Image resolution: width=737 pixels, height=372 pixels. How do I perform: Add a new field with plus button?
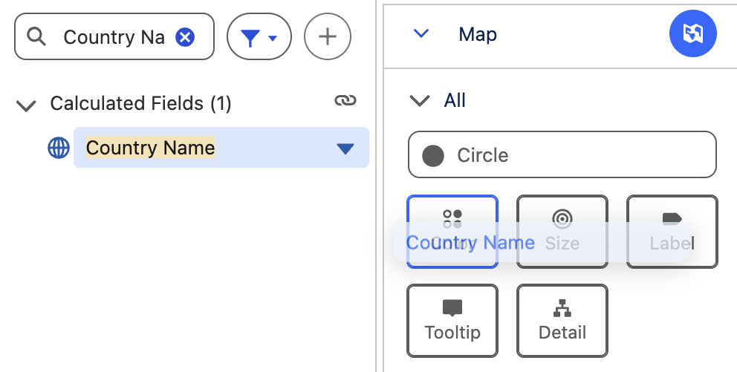327,36
